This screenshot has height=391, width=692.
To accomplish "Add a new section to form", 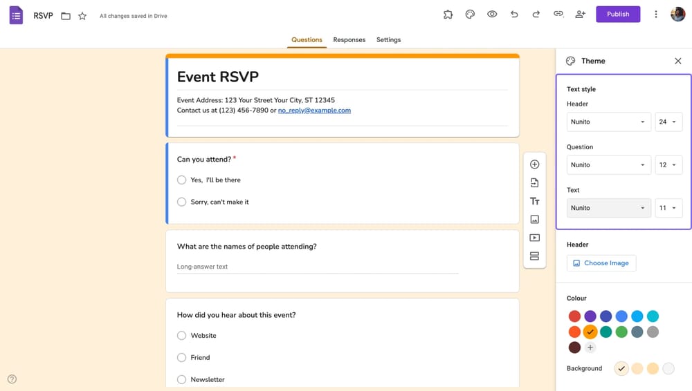I will tap(534, 256).
